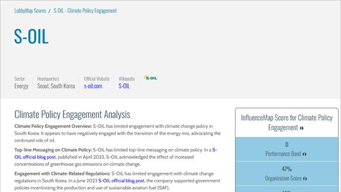Show the Performance Band info icon
341x192 pixels.
[x=304, y=154]
